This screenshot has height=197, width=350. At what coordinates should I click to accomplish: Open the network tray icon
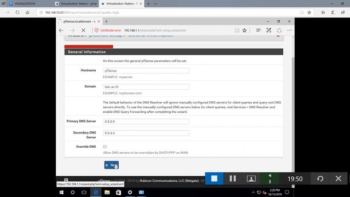coord(259,192)
